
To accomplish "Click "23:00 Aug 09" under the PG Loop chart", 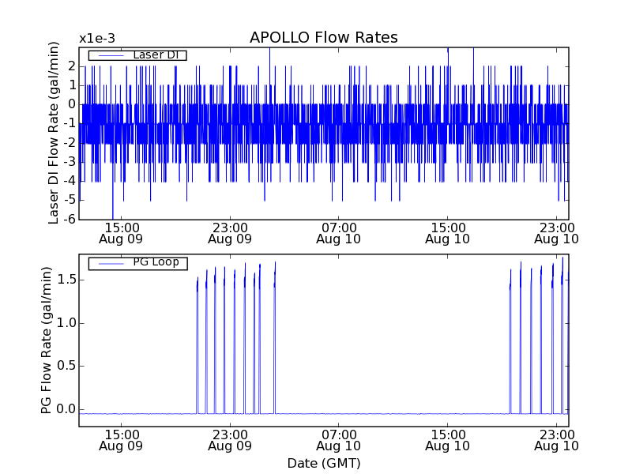I will pyautogui.click(x=230, y=441).
